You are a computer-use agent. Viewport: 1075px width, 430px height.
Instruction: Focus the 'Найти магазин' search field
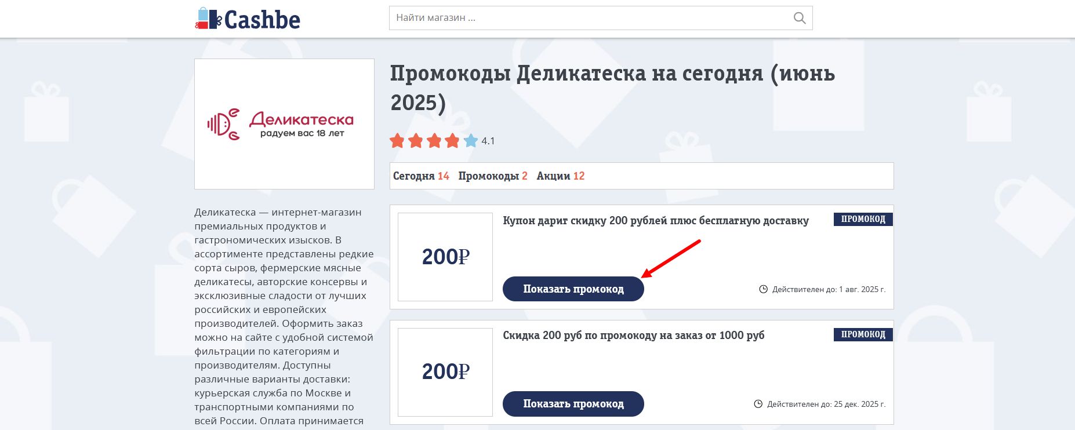coord(601,18)
